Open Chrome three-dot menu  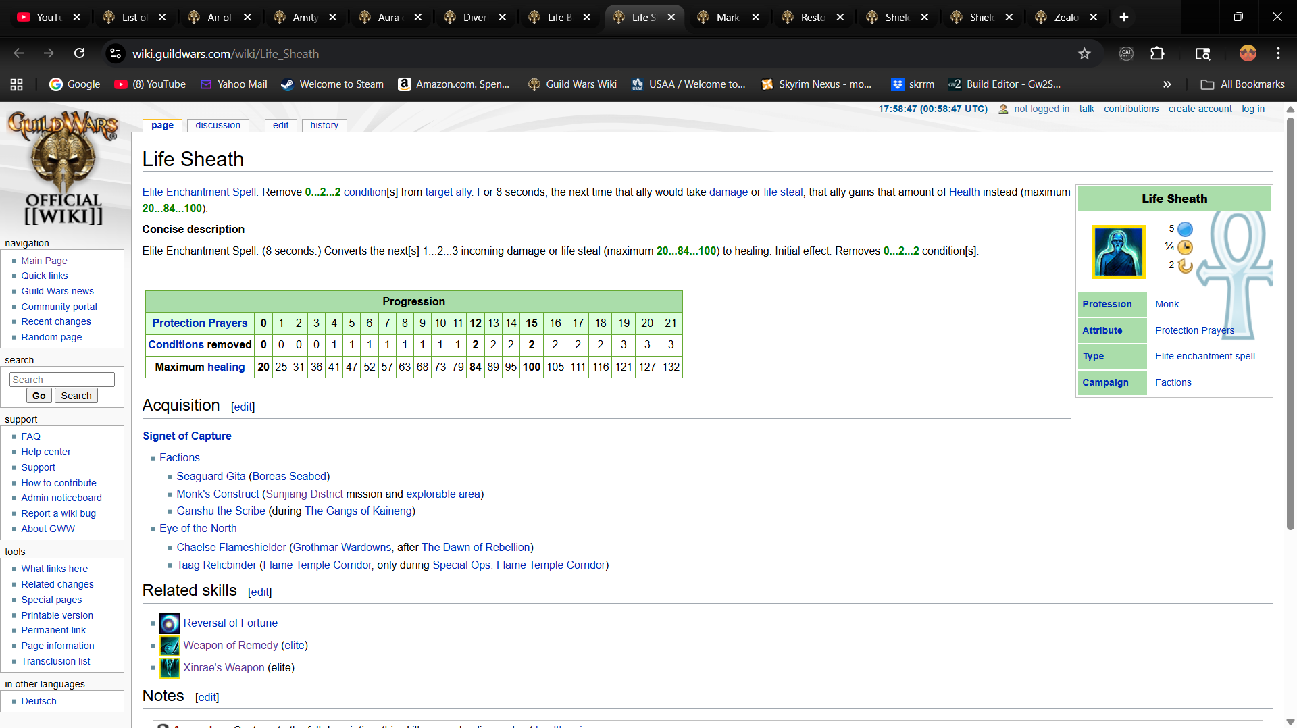point(1278,53)
